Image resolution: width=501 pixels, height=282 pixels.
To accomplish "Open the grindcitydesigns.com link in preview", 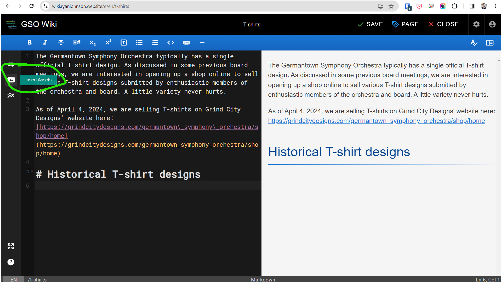I will click(x=376, y=121).
